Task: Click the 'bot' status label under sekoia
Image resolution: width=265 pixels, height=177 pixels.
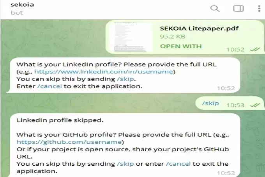Action: [17, 13]
